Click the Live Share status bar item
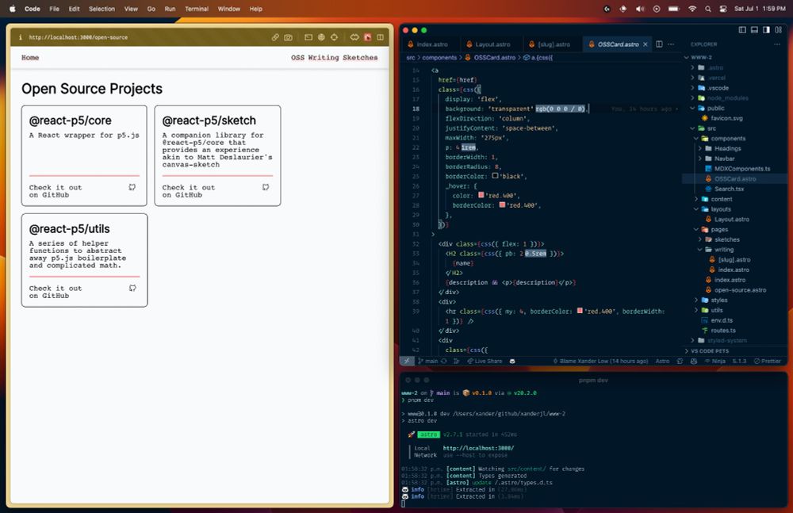Image resolution: width=793 pixels, height=513 pixels. pos(484,361)
